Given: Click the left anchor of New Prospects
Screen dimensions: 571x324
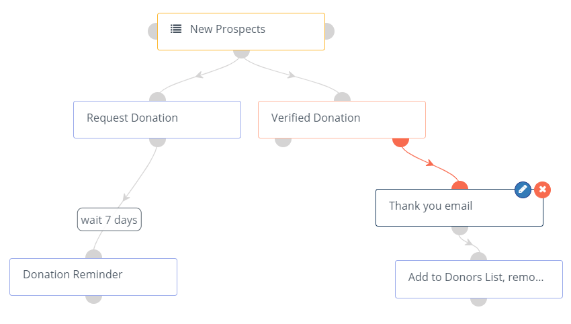Looking at the screenshot, I should click(152, 31).
